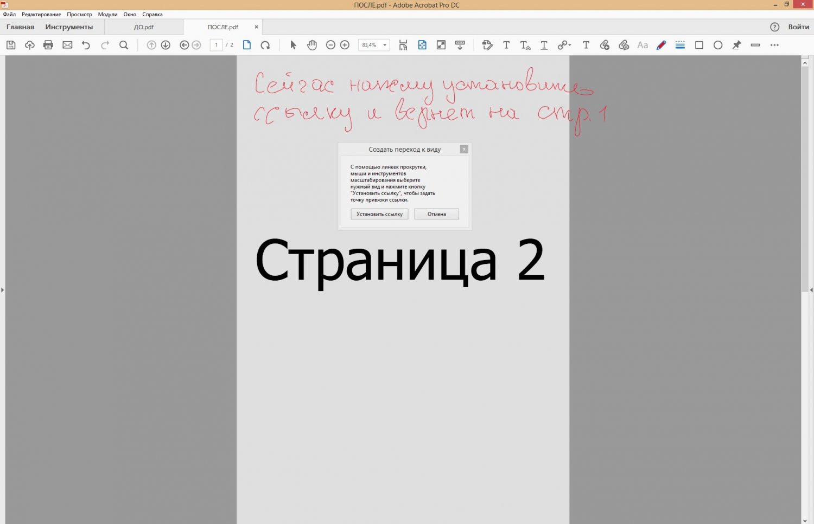Zoom in with the plus button
Viewport: 814px width, 524px height.
(345, 45)
